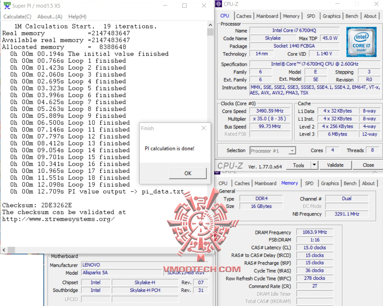This screenshot has width=383, height=306.
Task: Click the memory Type value DDR4
Action: (x=261, y=199)
